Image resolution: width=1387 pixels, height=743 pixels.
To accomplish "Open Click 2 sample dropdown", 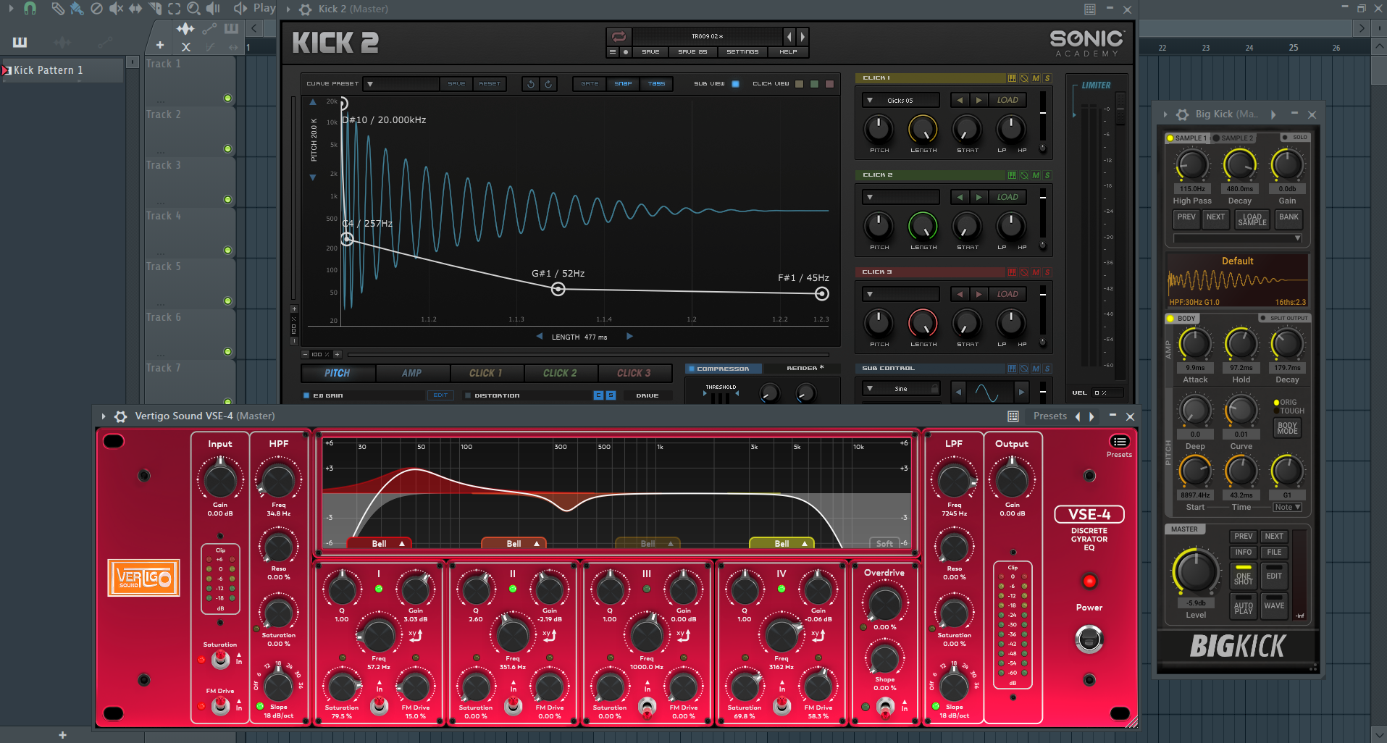I will click(900, 197).
